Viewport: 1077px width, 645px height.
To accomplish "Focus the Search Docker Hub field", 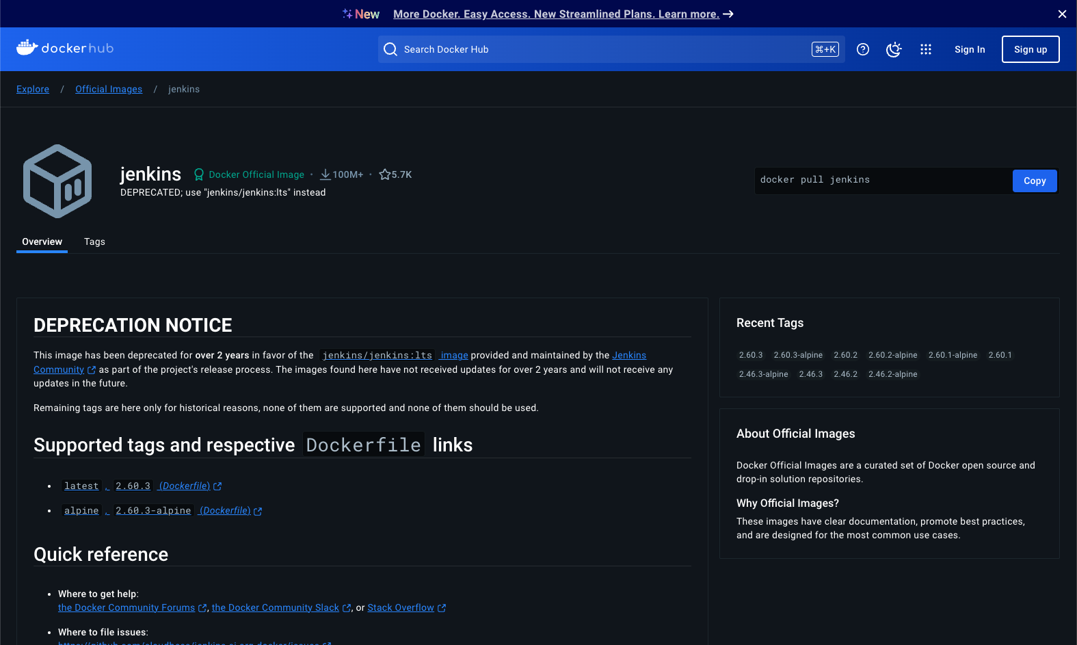I will (602, 49).
